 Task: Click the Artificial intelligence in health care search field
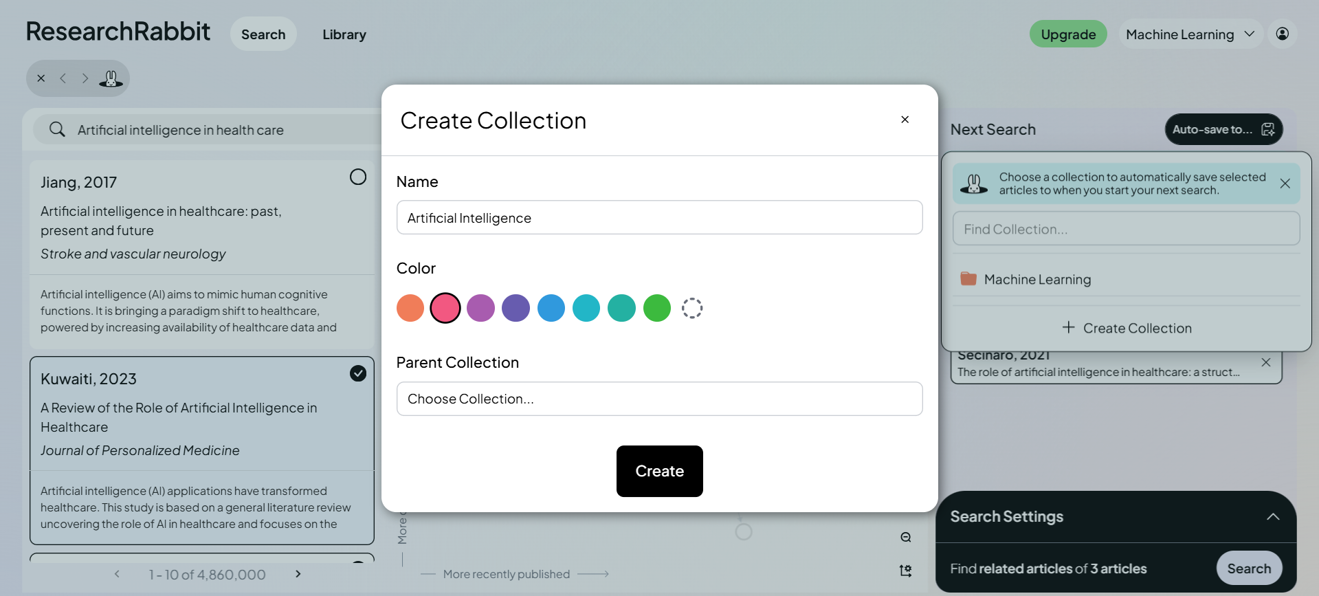click(x=206, y=129)
